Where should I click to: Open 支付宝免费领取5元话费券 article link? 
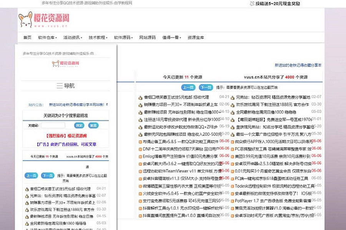point(182,201)
